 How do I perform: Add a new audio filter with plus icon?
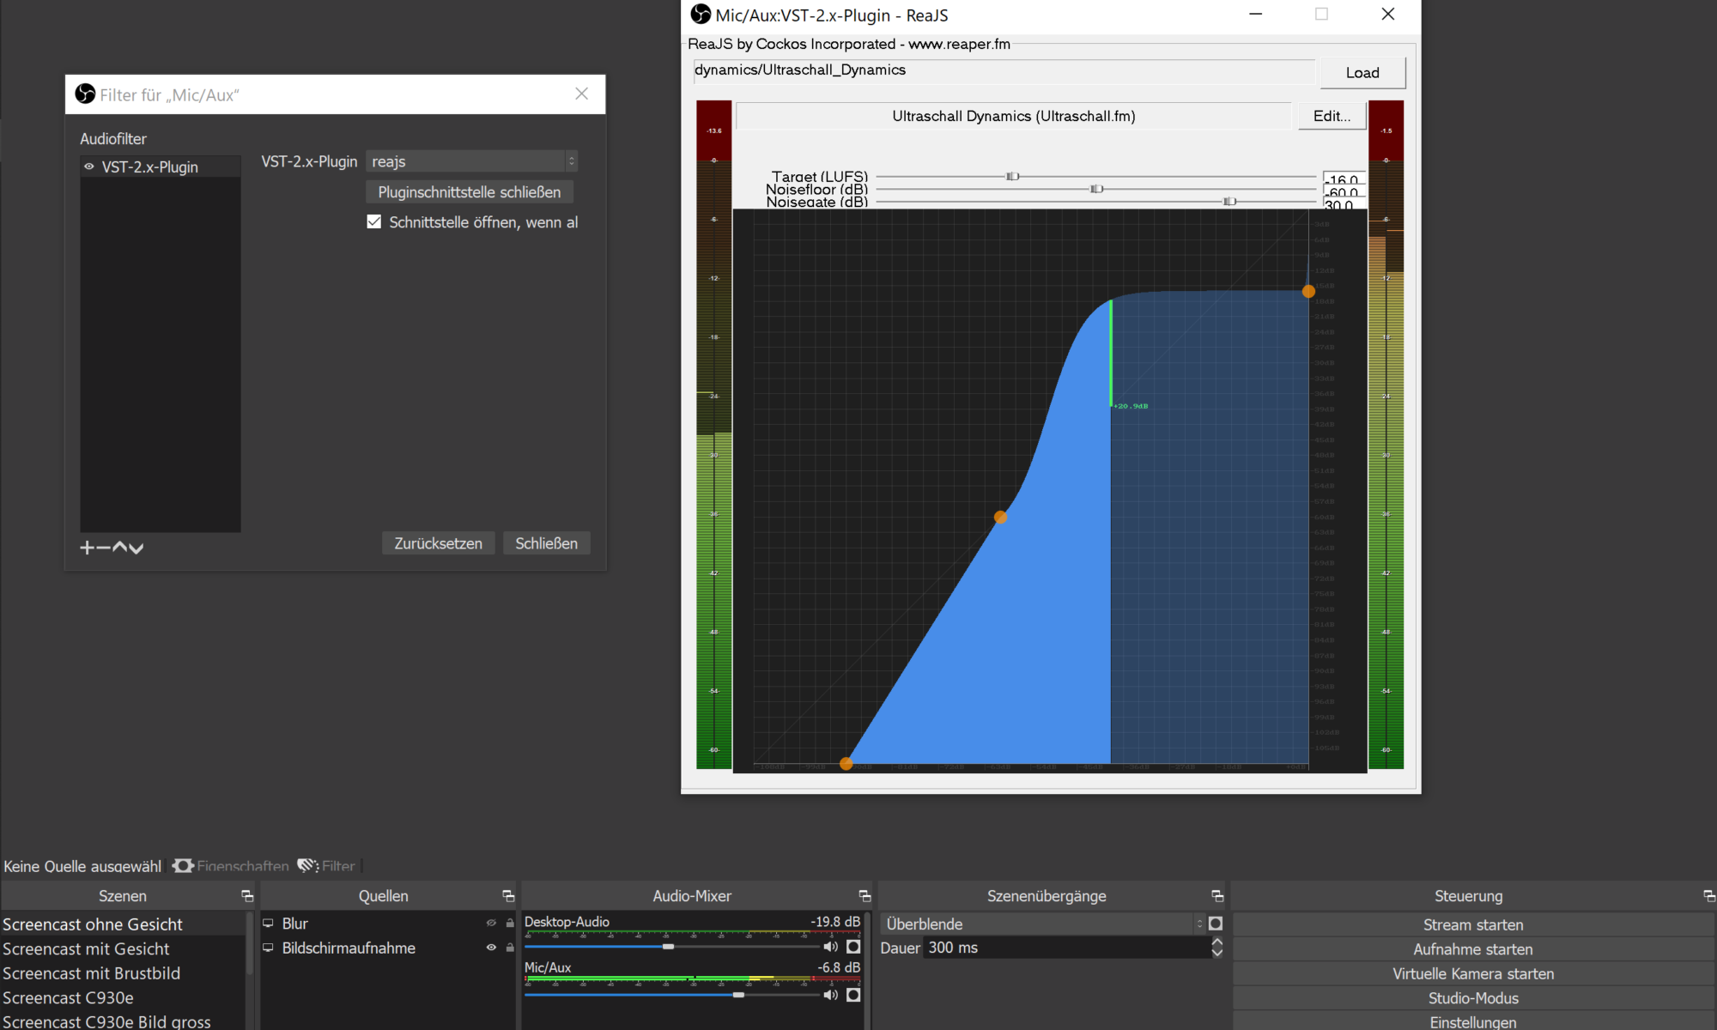[87, 548]
